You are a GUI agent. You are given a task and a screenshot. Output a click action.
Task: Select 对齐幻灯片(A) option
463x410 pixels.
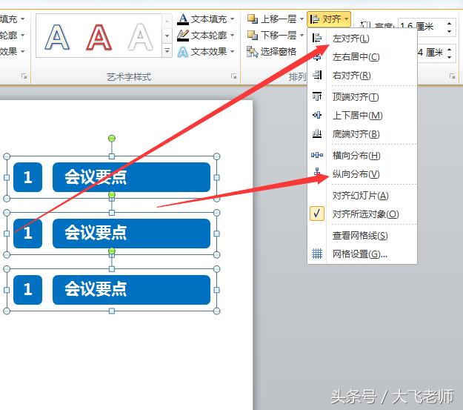[362, 196]
